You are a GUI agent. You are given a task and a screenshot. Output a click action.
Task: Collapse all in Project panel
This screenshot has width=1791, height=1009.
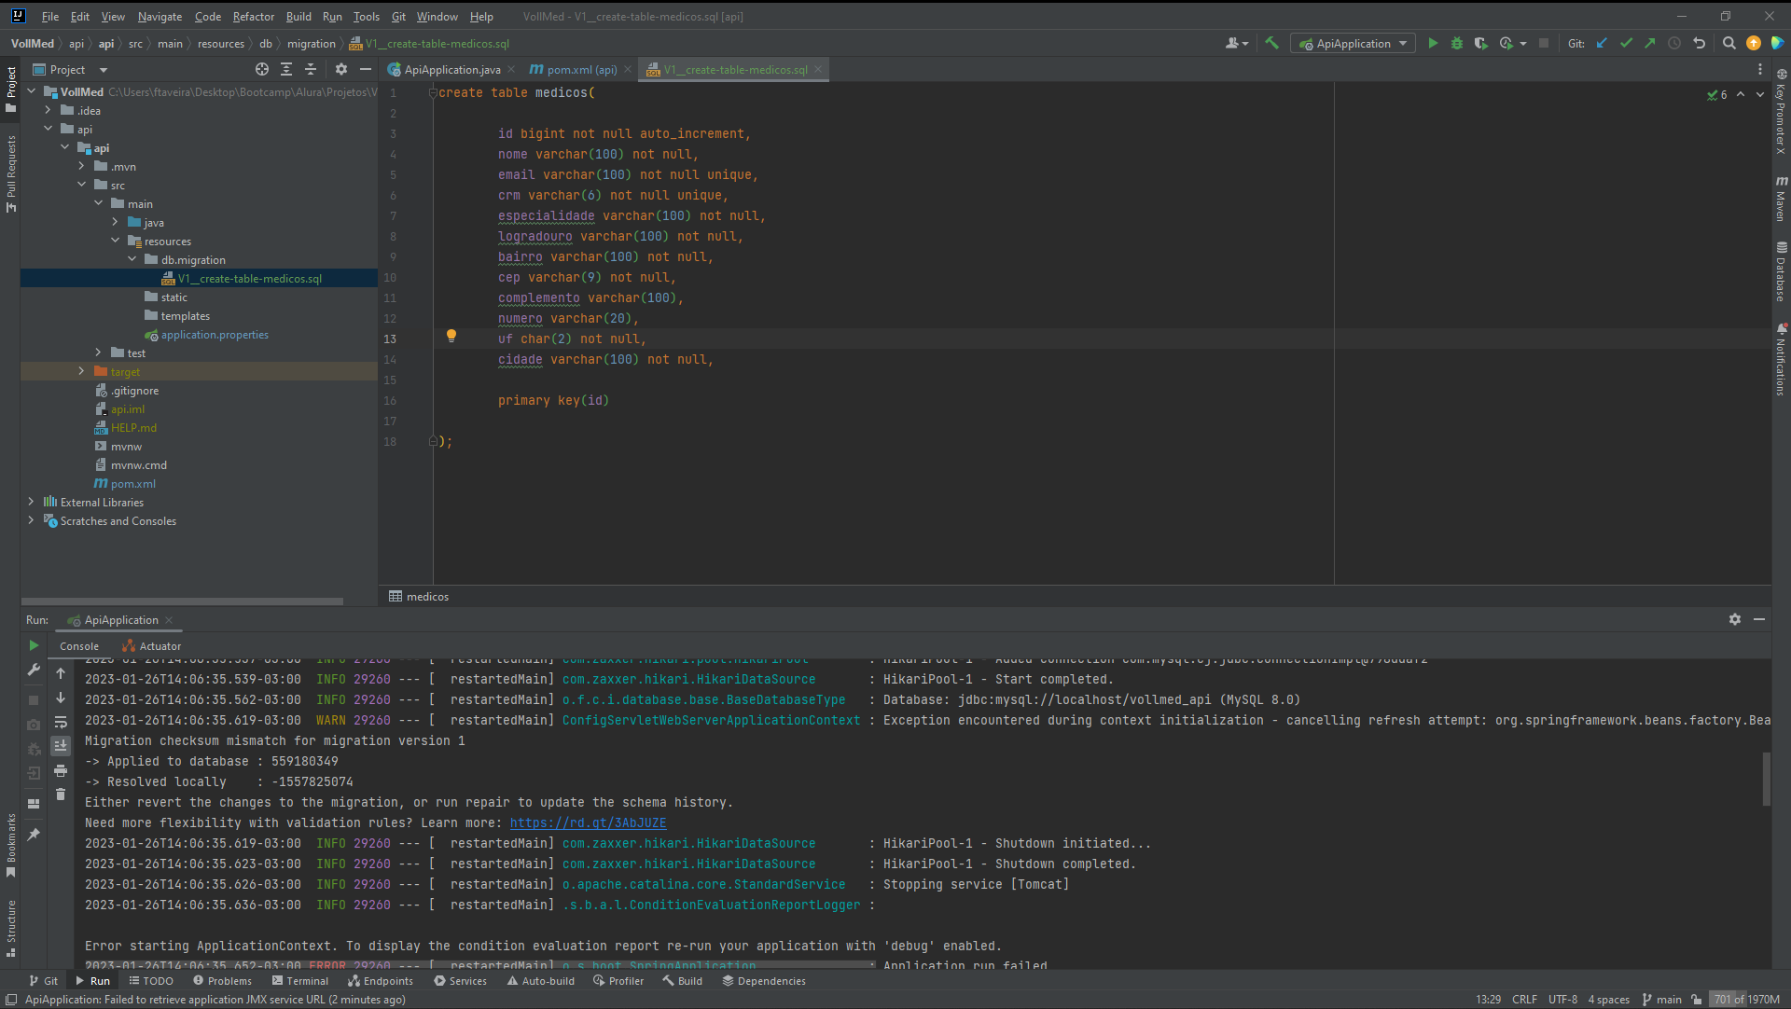pos(311,69)
